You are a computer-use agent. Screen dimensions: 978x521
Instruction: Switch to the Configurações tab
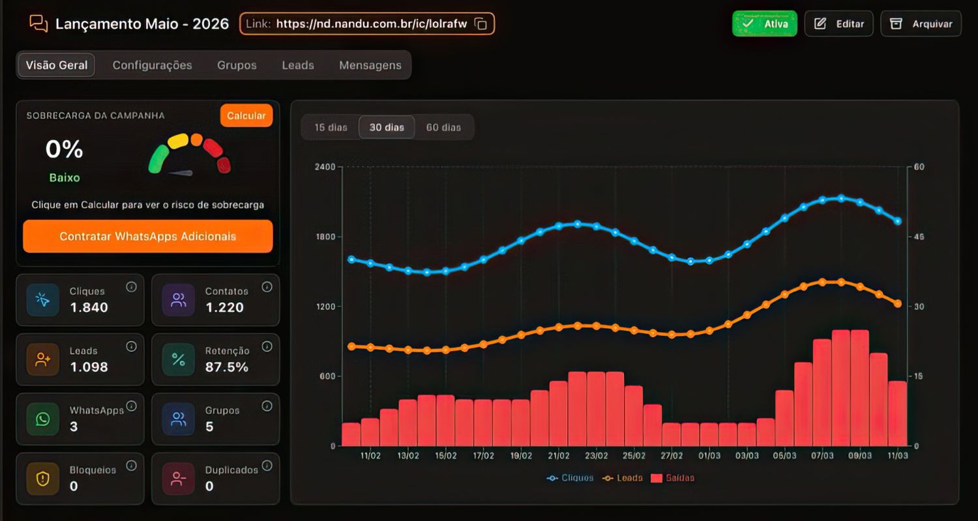pos(153,65)
